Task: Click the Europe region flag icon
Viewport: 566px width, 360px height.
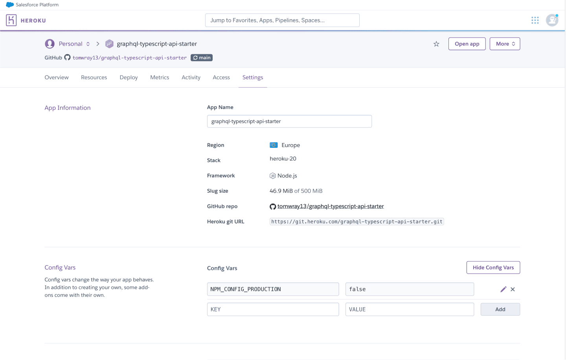Action: (x=274, y=145)
